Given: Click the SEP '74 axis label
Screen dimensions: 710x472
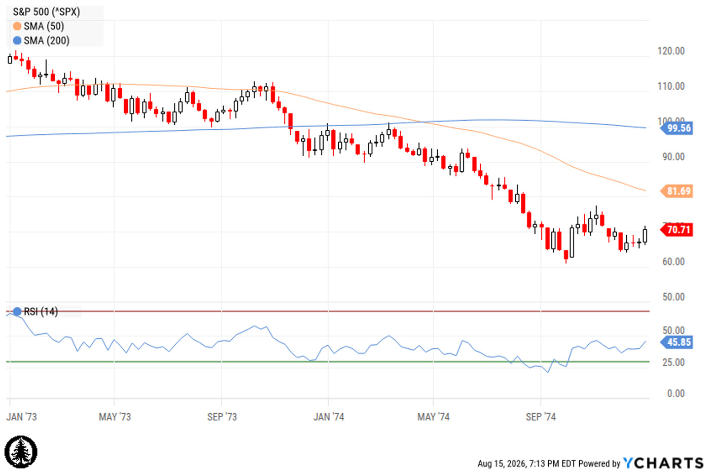Looking at the screenshot, I should click(x=541, y=417).
